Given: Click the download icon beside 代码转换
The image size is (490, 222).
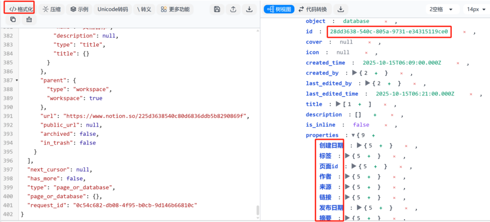Looking at the screenshot, I should click(341, 9).
